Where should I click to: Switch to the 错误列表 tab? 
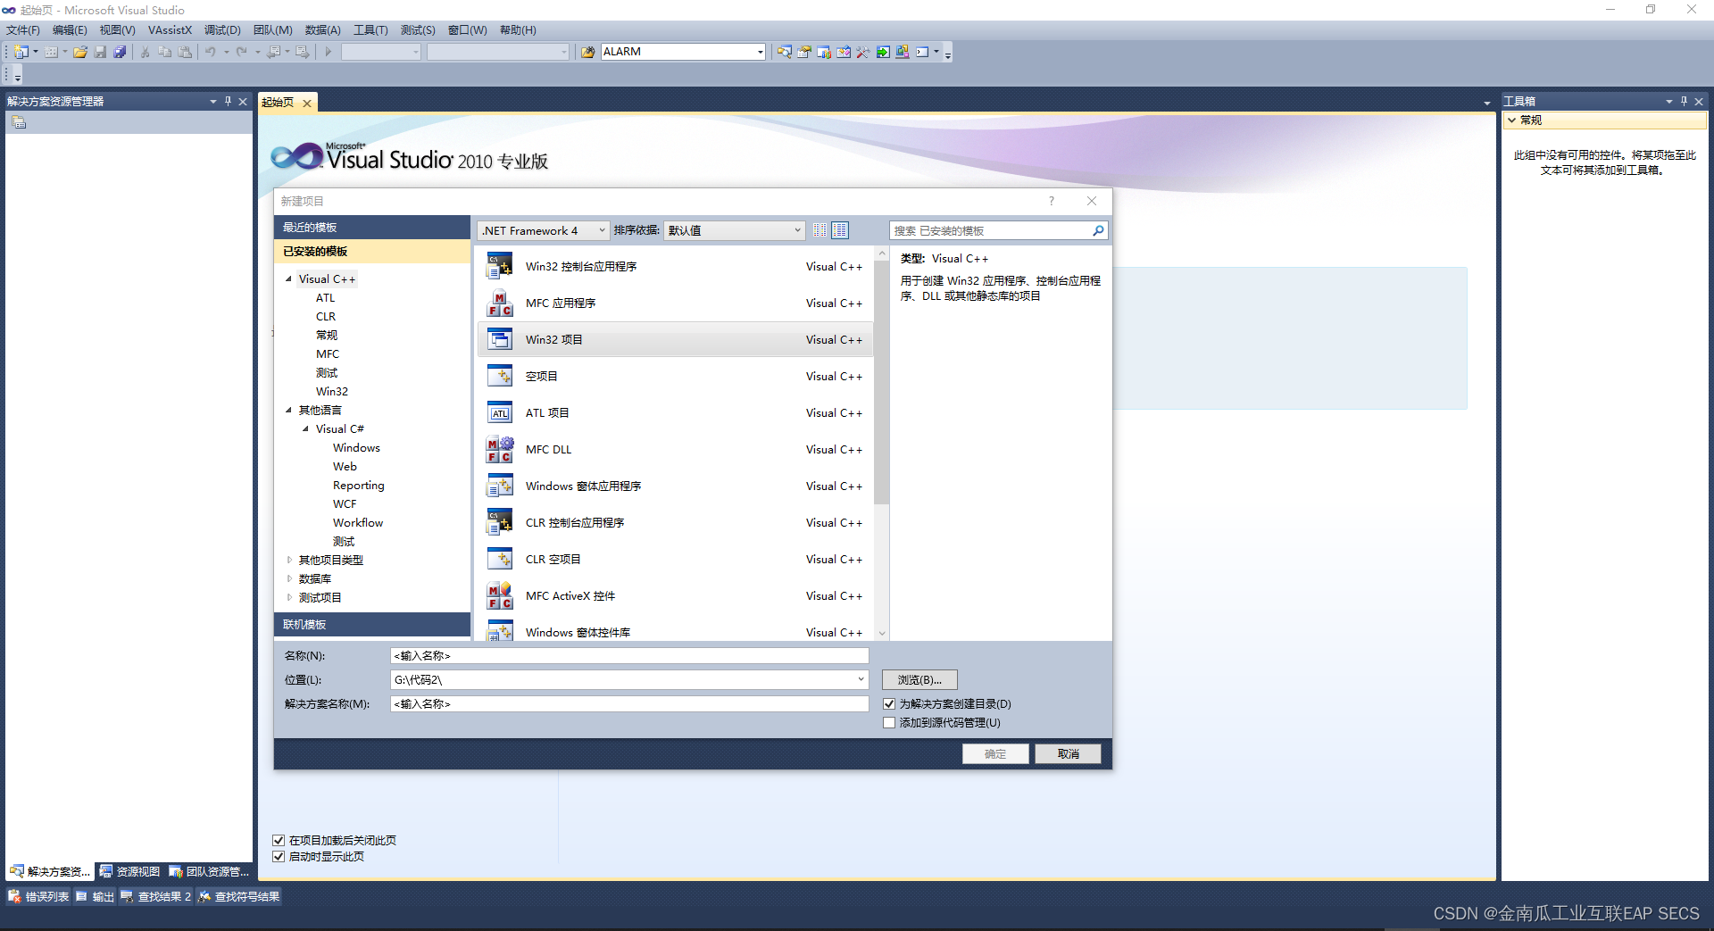[x=38, y=896]
